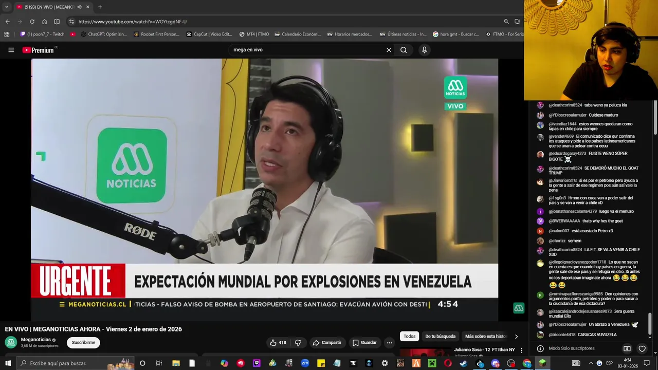Image resolution: width=658 pixels, height=370 pixels.
Task: Show hidden system tray icons
Action: point(590,363)
